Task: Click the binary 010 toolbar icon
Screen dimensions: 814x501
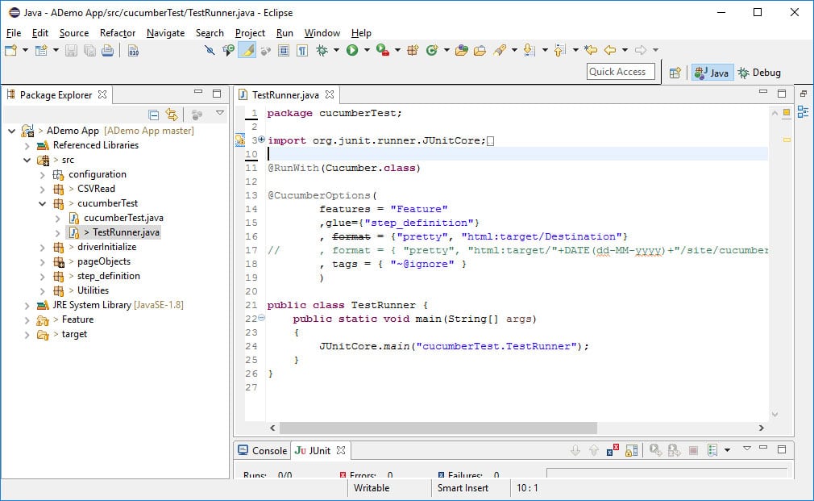Action: [134, 50]
